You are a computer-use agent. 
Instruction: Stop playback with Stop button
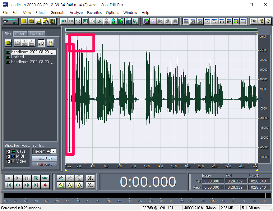tap(9, 178)
